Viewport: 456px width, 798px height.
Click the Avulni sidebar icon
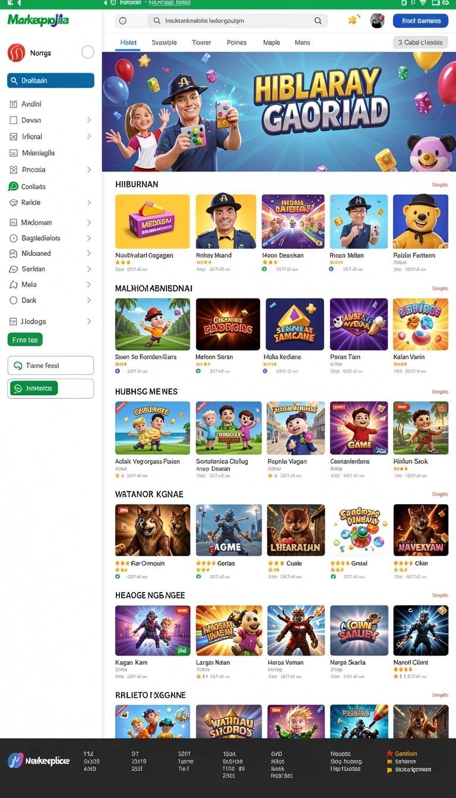click(x=13, y=104)
